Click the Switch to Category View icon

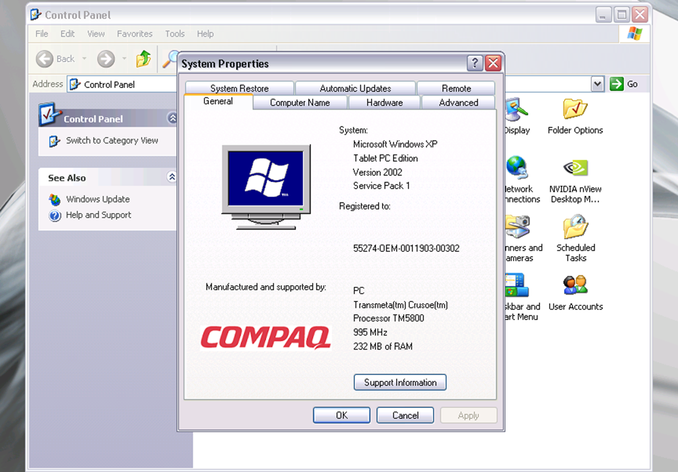pyautogui.click(x=55, y=141)
